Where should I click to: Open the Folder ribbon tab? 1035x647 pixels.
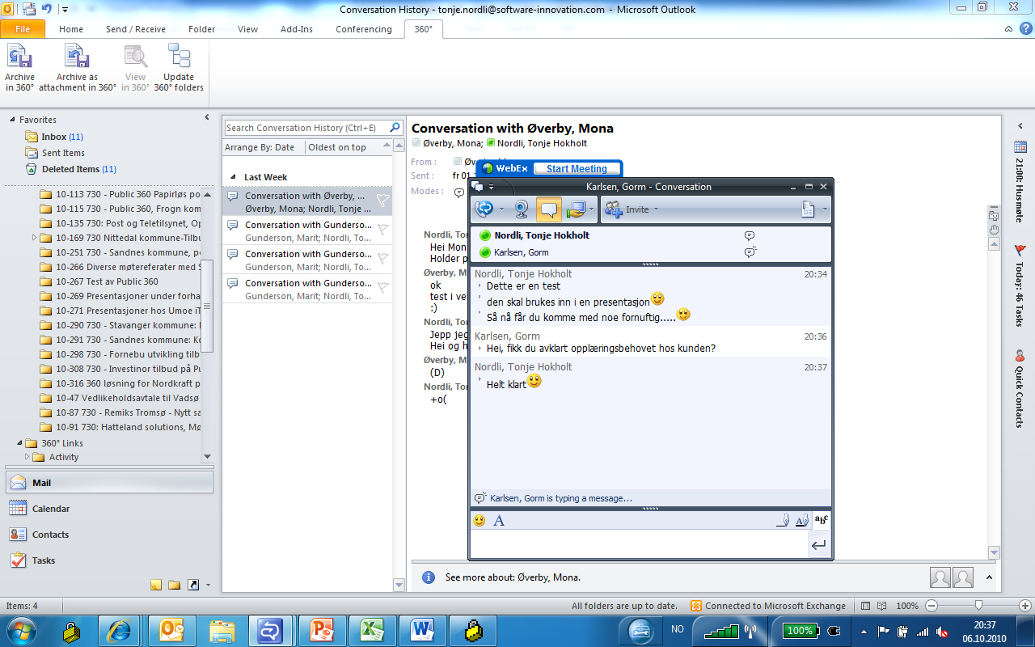point(202,29)
